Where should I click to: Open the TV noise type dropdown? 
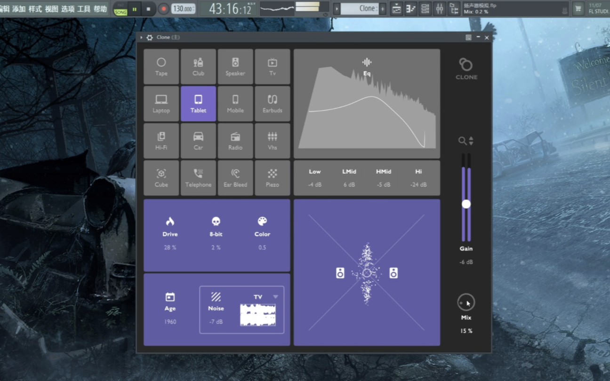pos(275,296)
